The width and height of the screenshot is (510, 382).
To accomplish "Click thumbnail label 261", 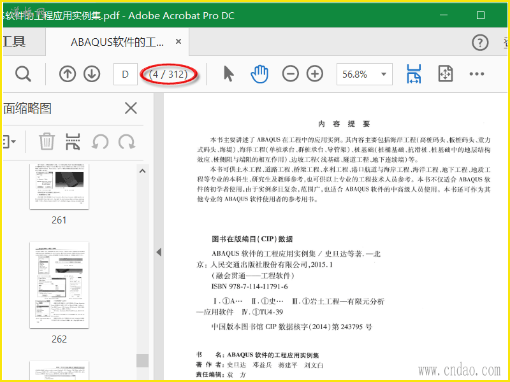I will [x=59, y=220].
